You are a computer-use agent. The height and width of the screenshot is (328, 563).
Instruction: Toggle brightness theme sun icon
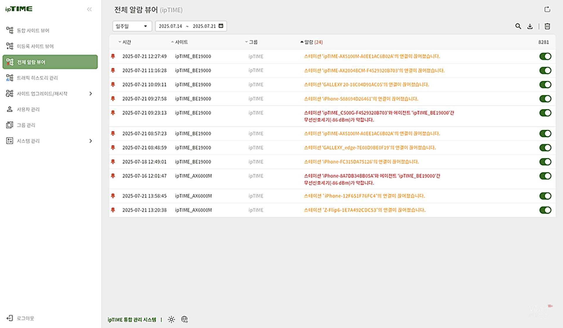coord(171,319)
